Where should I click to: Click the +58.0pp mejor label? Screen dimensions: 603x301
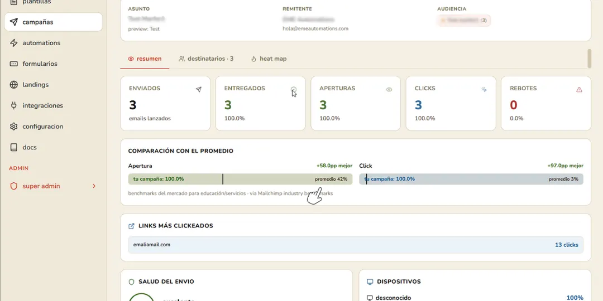[334, 166]
